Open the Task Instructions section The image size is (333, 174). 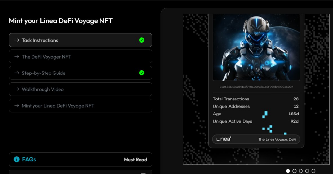coord(81,40)
